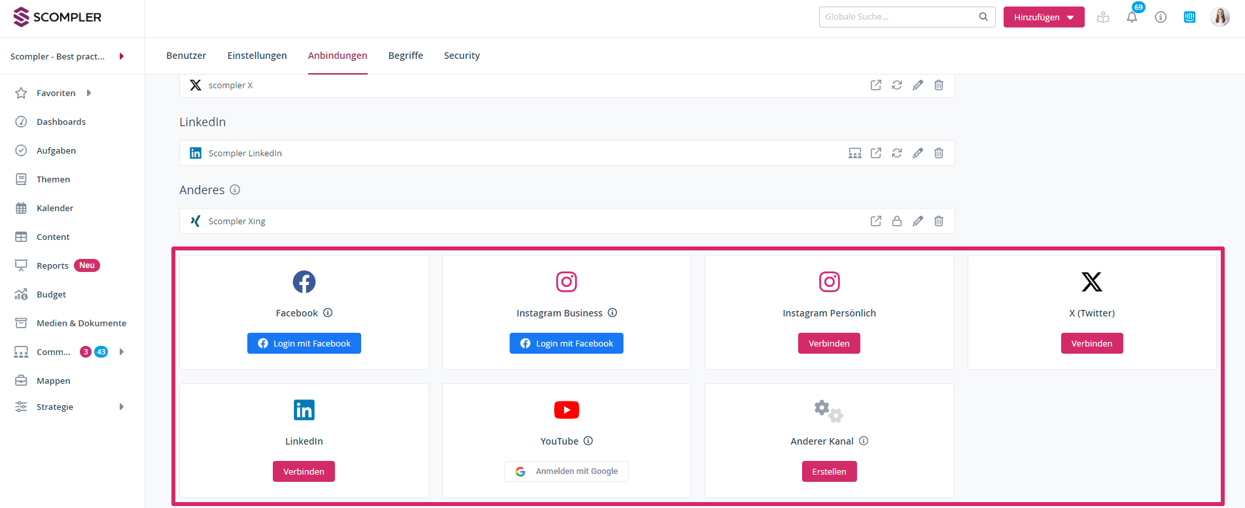Open Reports in the sidebar

[52, 265]
